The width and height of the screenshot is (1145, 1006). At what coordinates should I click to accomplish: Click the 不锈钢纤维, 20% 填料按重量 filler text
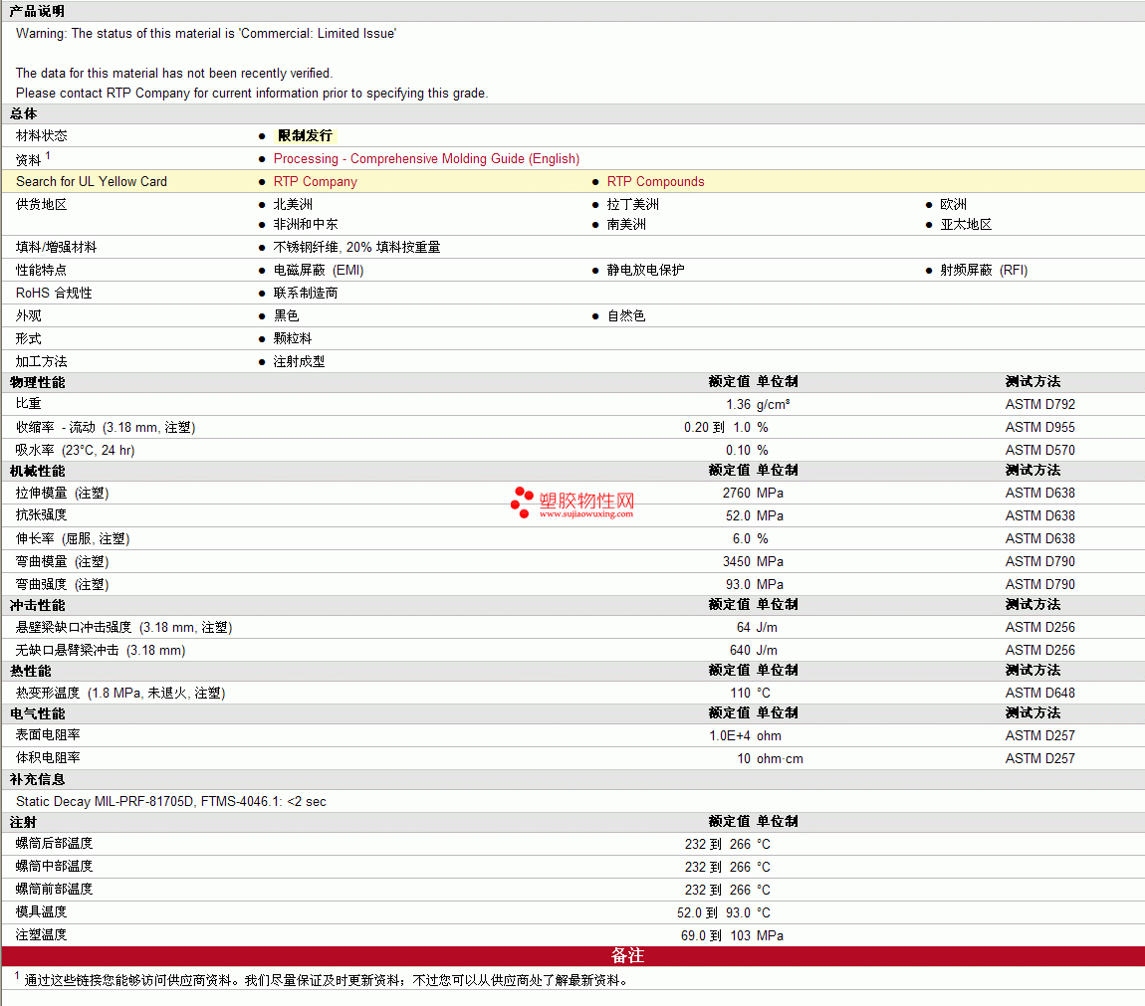pos(356,247)
